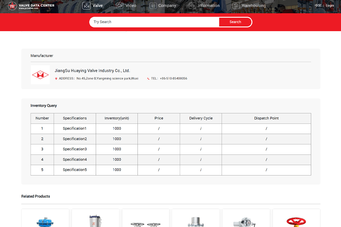Screen dimensions: 341x227
Task: Go to the Warehousing section
Action: point(253,6)
